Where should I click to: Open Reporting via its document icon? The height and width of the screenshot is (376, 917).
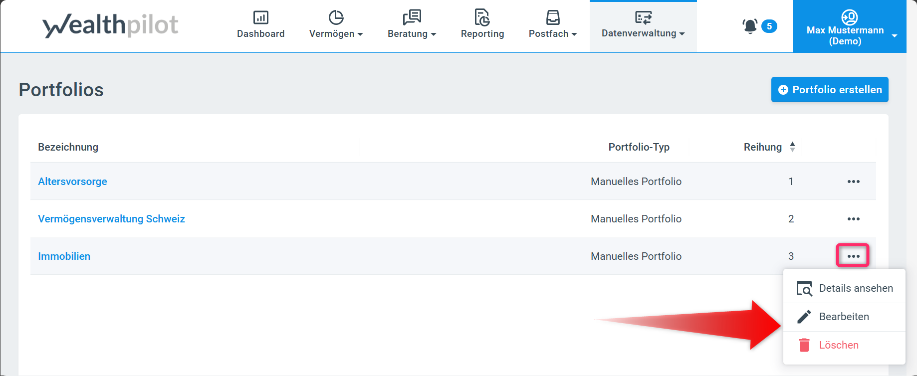[482, 18]
